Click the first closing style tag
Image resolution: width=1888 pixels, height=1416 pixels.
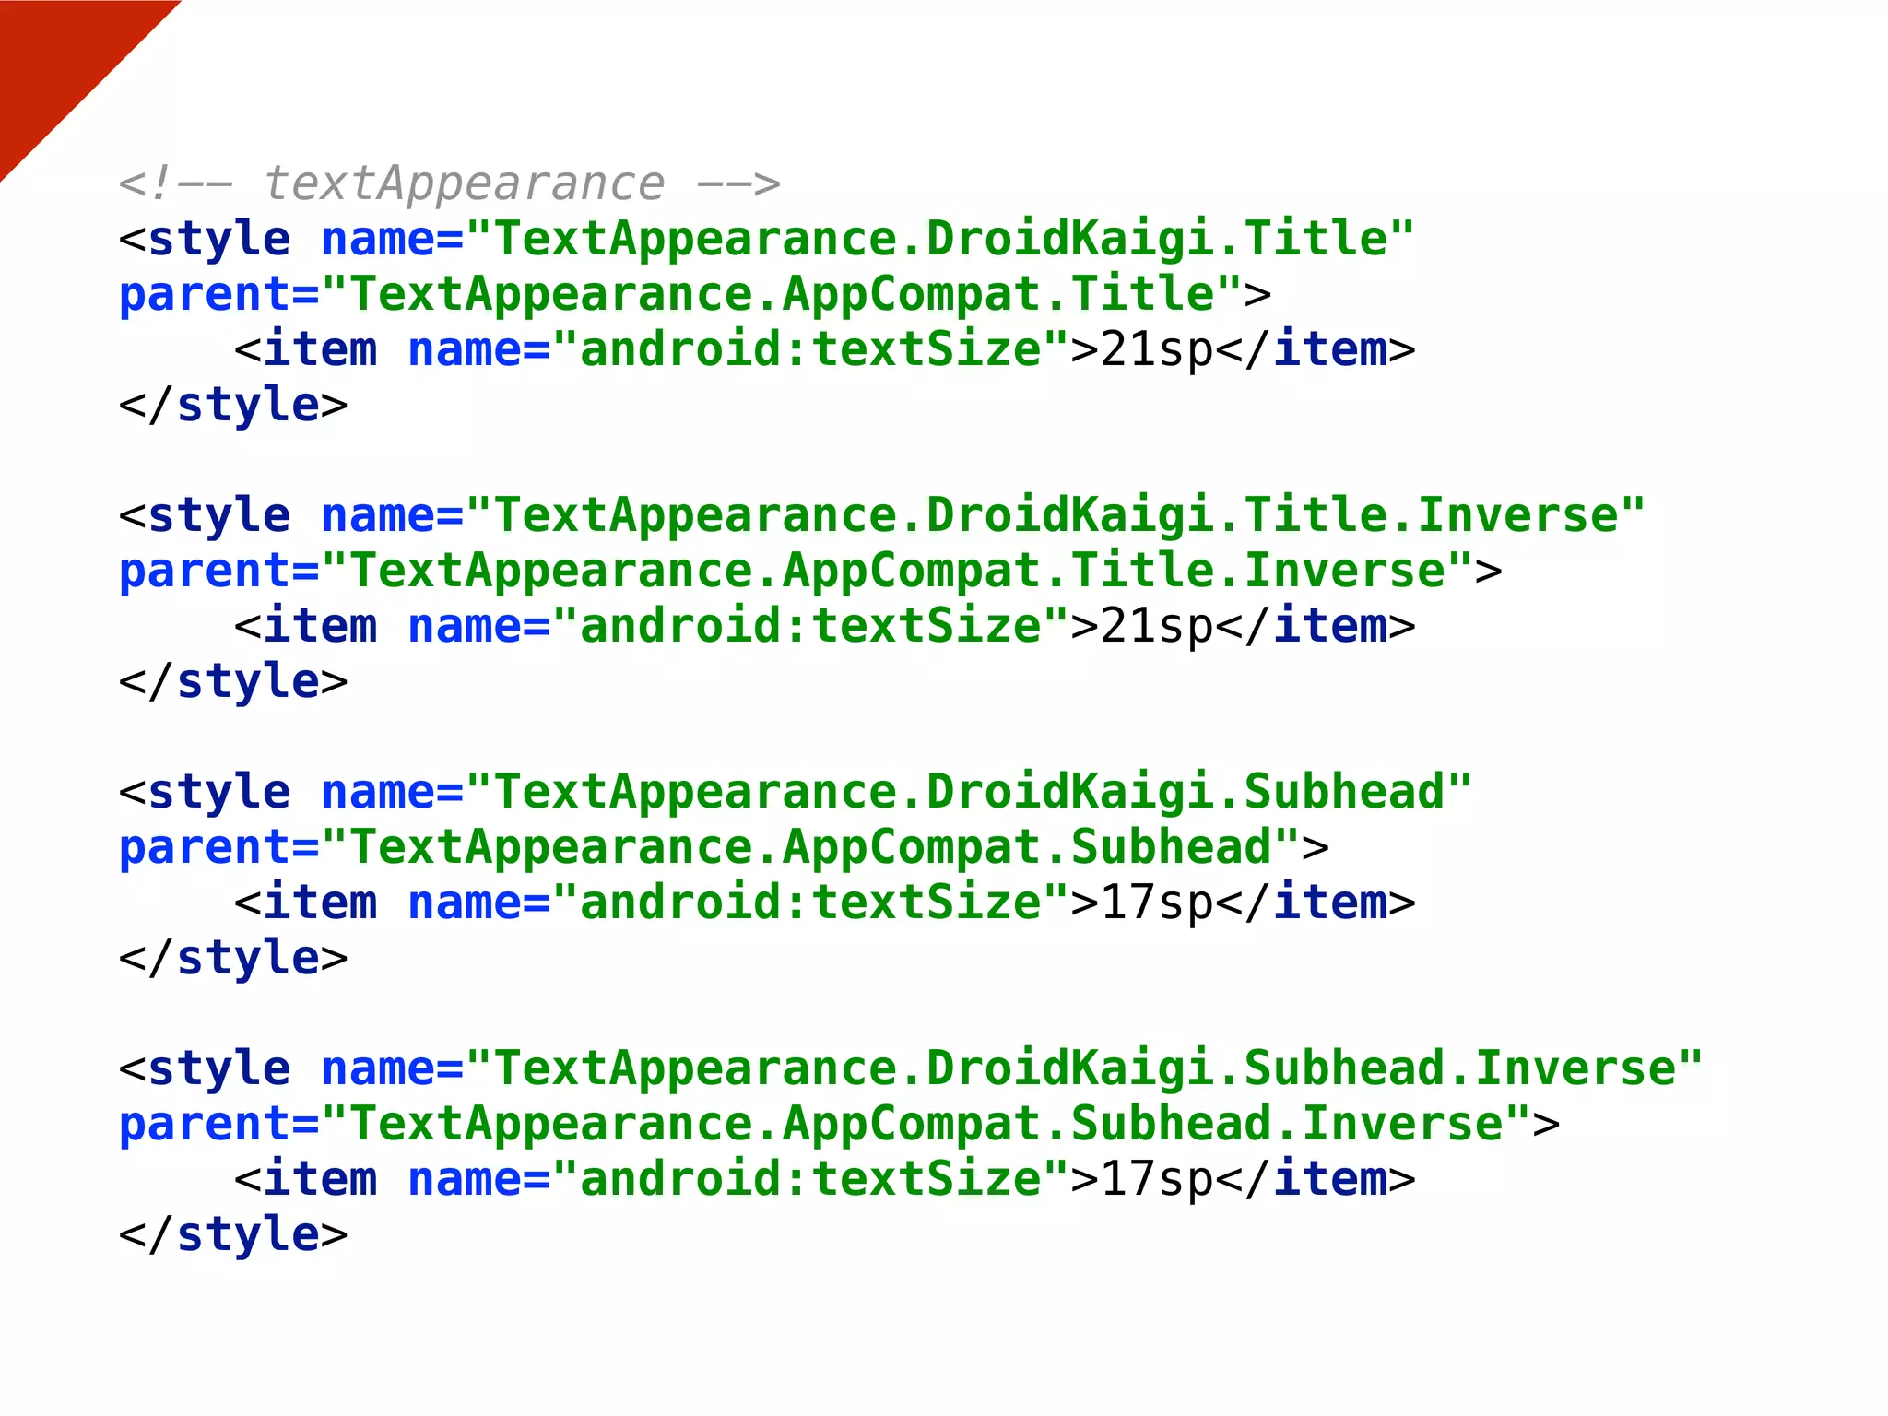233,406
